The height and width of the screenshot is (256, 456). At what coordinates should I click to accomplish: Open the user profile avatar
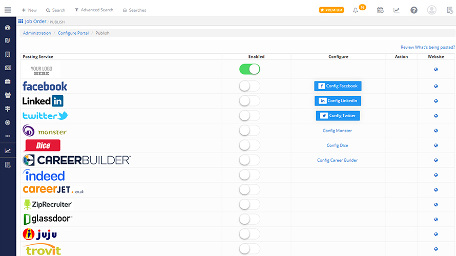[431, 10]
